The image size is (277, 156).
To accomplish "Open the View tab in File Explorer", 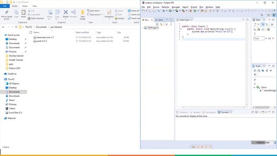I will tap(35, 6).
